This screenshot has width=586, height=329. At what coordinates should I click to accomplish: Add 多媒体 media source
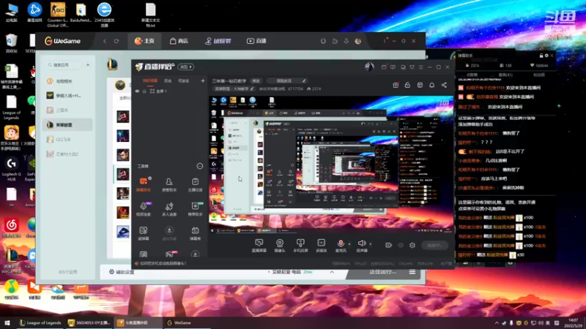(x=321, y=246)
